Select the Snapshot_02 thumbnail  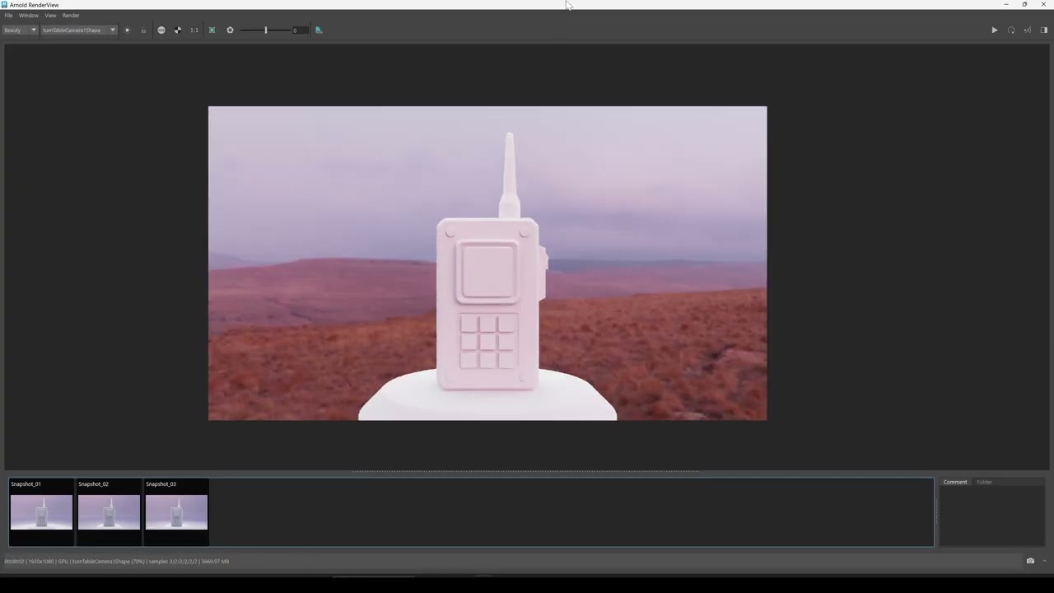(x=109, y=511)
